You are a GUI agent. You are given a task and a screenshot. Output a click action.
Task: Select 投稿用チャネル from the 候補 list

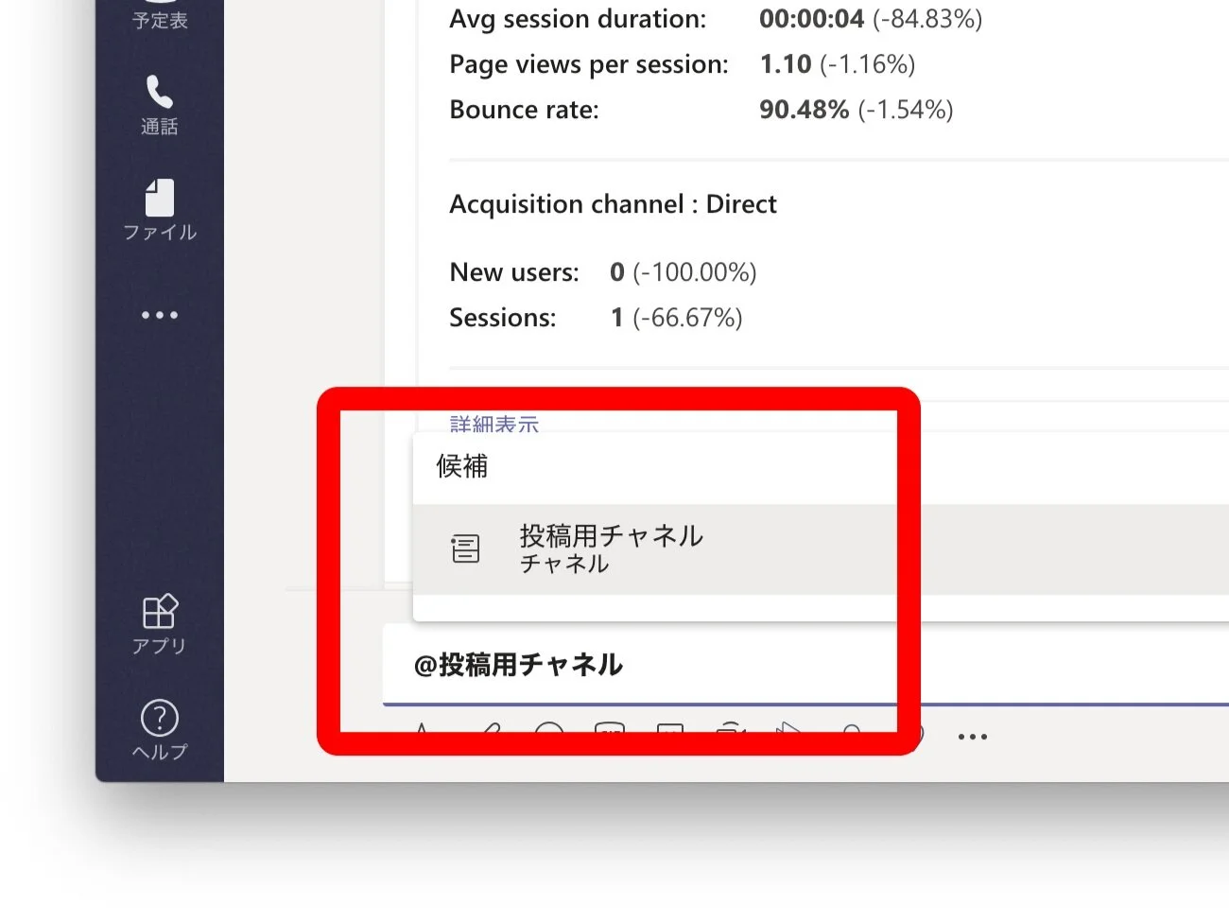[611, 536]
